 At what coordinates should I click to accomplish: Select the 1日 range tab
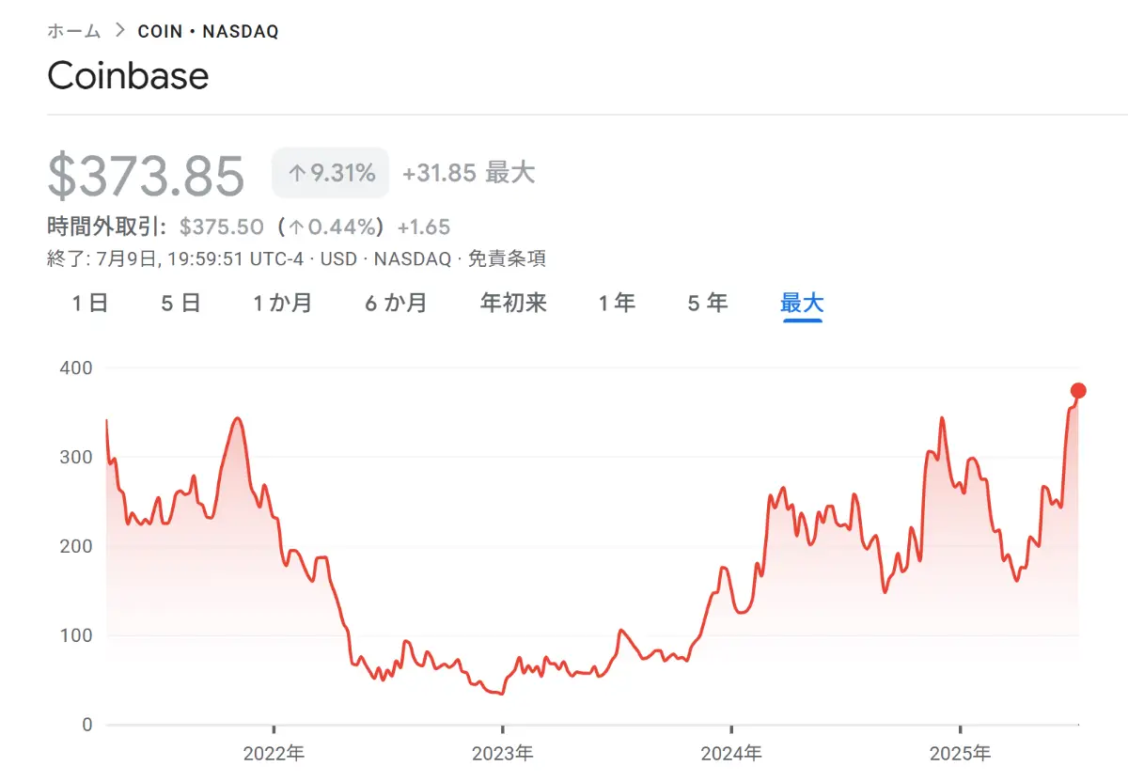click(90, 303)
